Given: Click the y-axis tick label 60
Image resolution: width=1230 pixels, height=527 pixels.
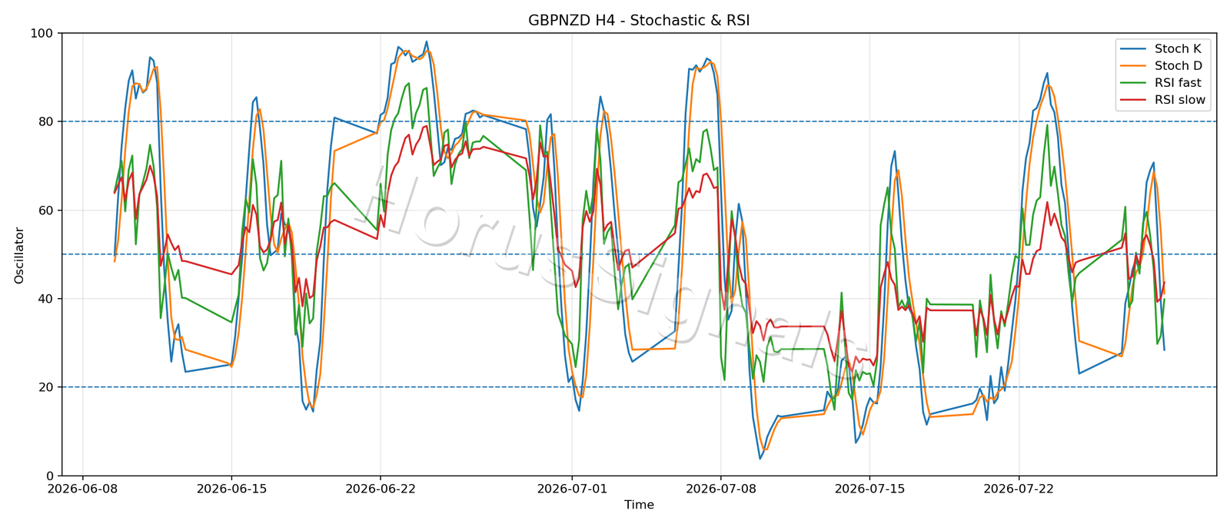Looking at the screenshot, I should (45, 210).
